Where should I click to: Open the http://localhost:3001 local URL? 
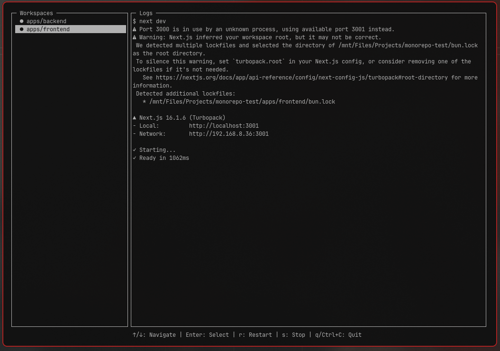[x=224, y=126]
